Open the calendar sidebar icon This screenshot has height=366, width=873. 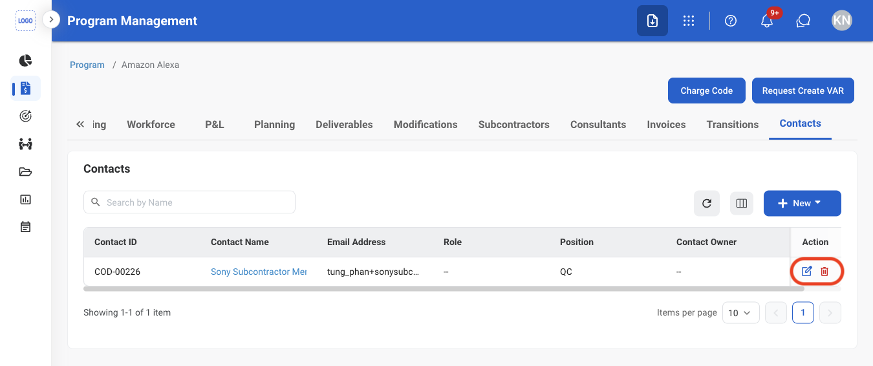tap(25, 227)
